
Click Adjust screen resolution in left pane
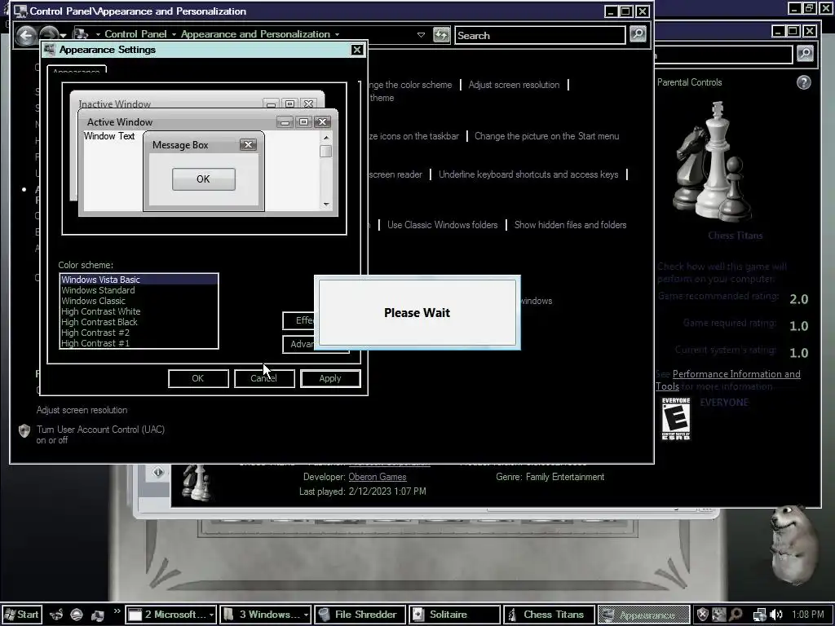(82, 410)
